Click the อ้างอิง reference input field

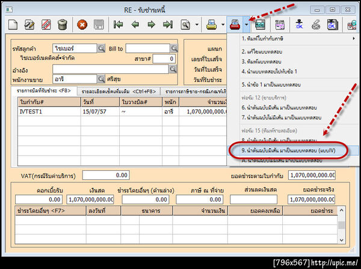click(111, 69)
